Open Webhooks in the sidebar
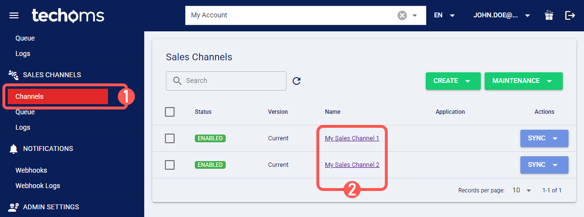Screen dimensions: 584x217 tap(31, 170)
